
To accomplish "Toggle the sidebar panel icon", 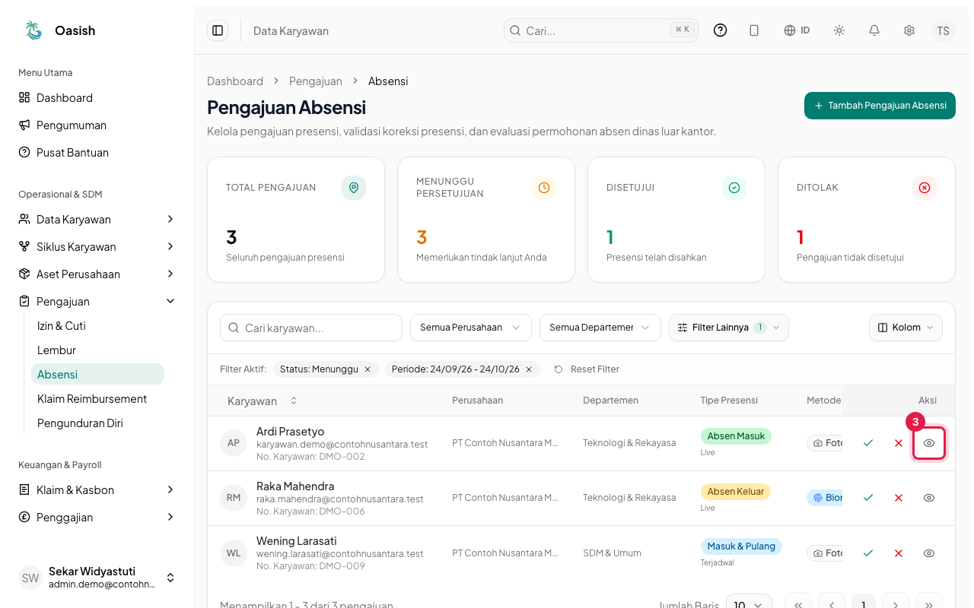I will 218,30.
